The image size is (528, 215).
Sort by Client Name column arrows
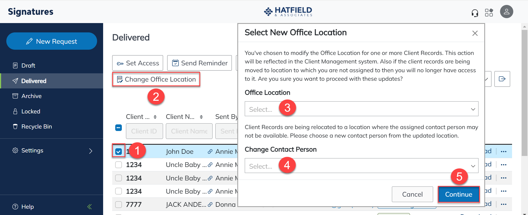coord(201,117)
